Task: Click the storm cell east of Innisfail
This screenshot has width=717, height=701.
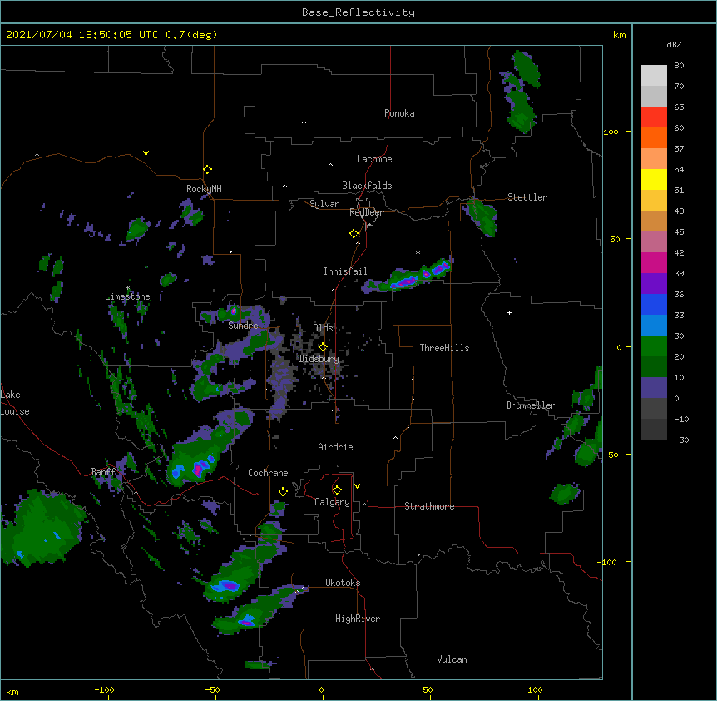Action: pyautogui.click(x=408, y=277)
